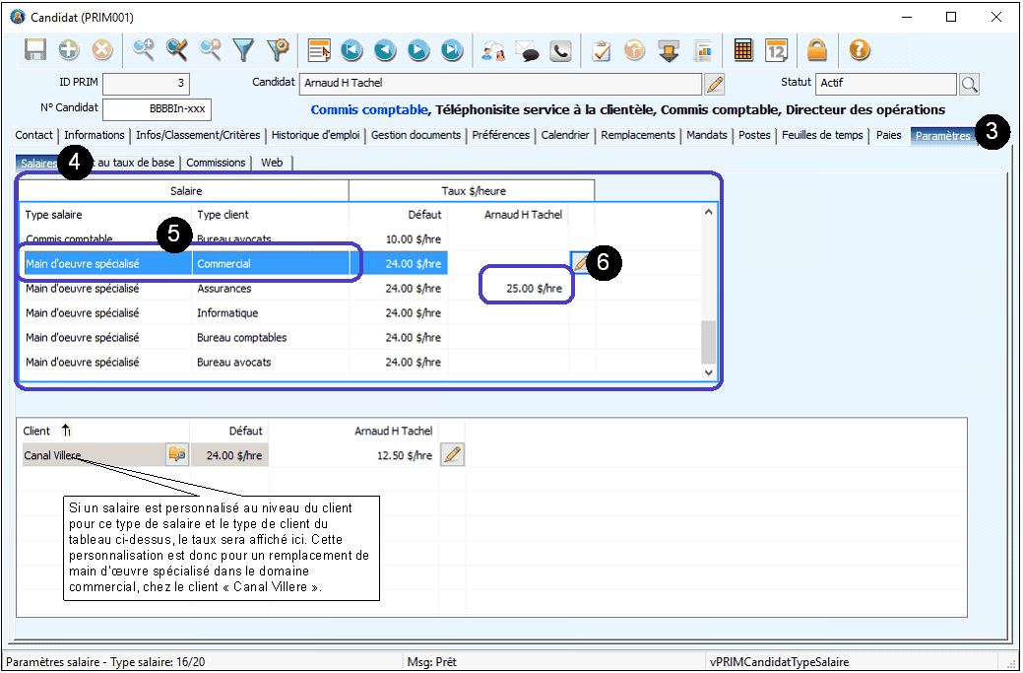Open the Commissions sub-tab
1023x673 pixels.
(x=216, y=163)
